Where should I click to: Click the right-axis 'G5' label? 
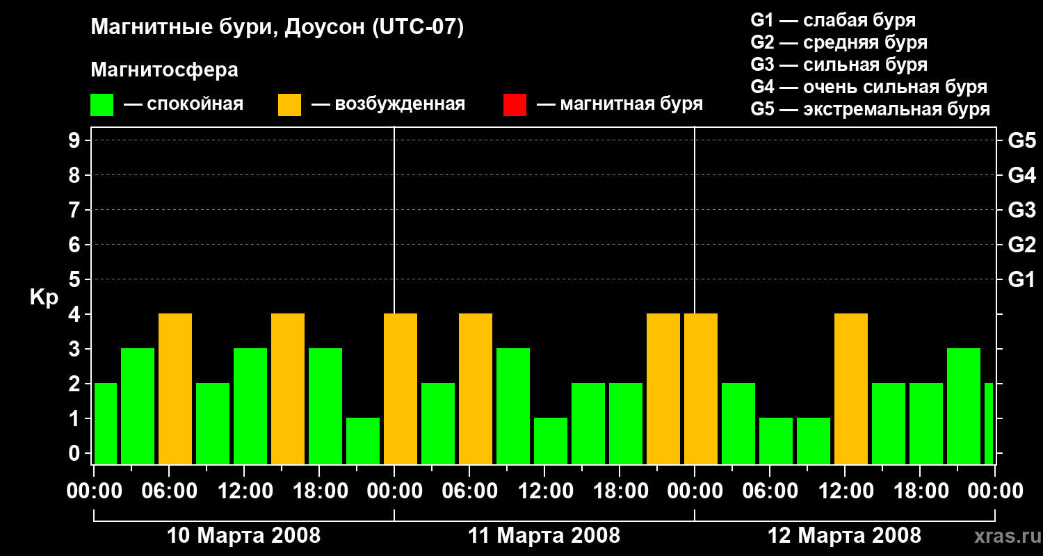(x=1022, y=140)
